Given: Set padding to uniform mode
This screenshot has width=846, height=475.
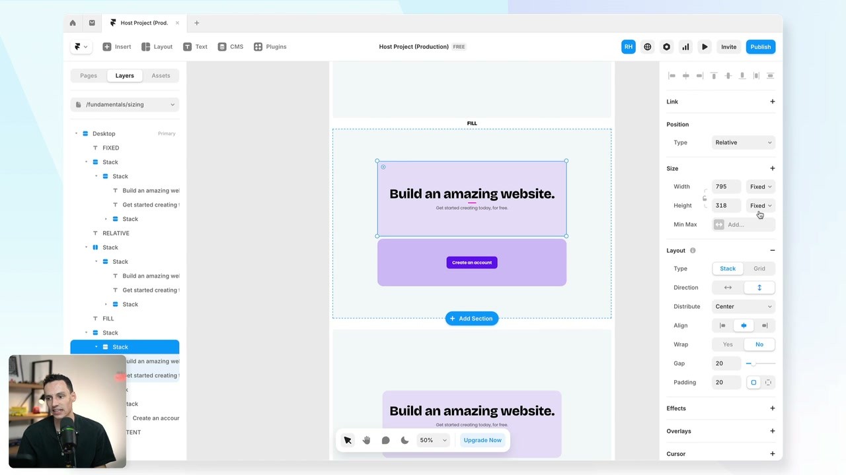Looking at the screenshot, I should (x=753, y=383).
